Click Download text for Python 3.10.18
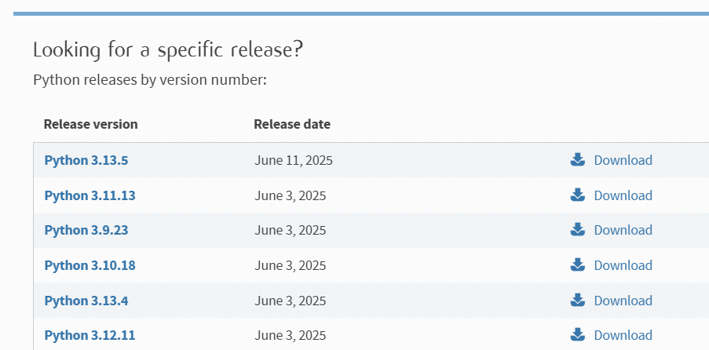The width and height of the screenshot is (709, 350). pyautogui.click(x=623, y=265)
